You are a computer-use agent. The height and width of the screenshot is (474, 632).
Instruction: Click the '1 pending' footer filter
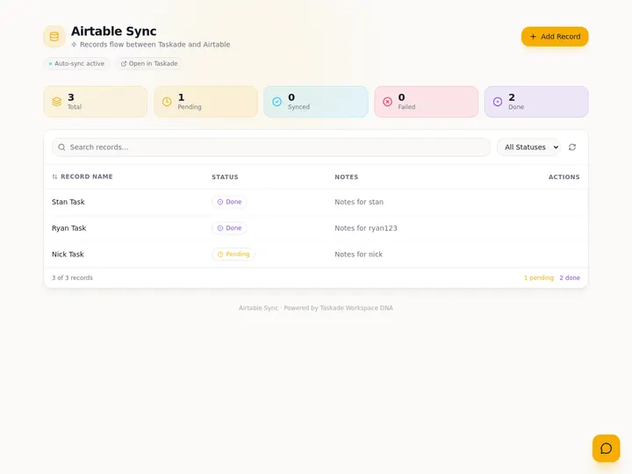tap(538, 277)
